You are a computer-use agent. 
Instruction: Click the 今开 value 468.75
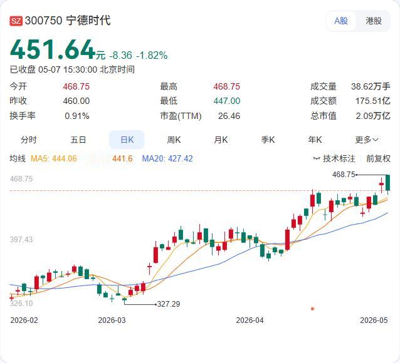76,86
